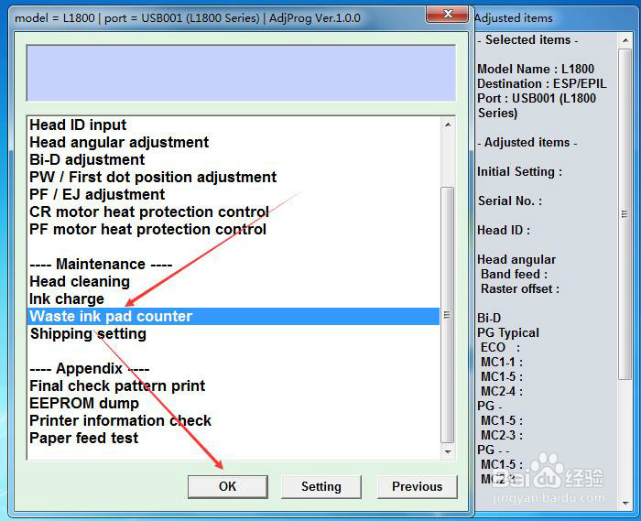Click Raster offset label in side panel
641x521 pixels.
point(520,288)
